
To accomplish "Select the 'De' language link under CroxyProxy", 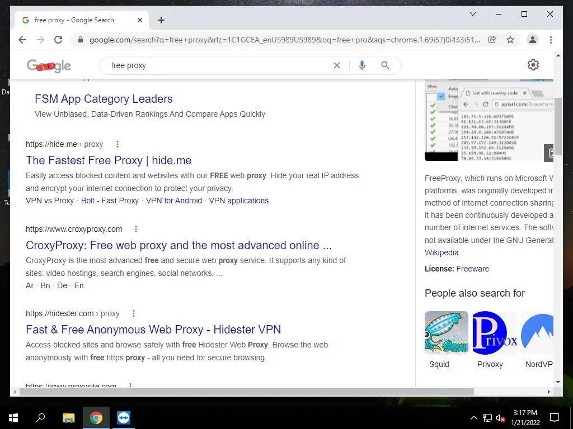I will pos(62,285).
